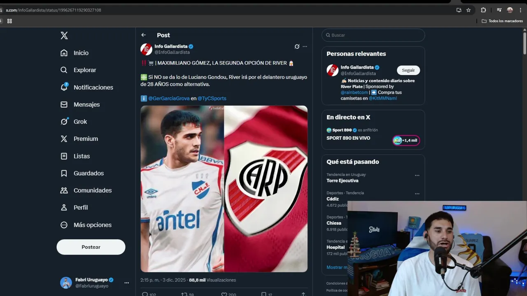Screen dimensions: 527x296
Task: Click the Buscar search field
Action: 373,35
